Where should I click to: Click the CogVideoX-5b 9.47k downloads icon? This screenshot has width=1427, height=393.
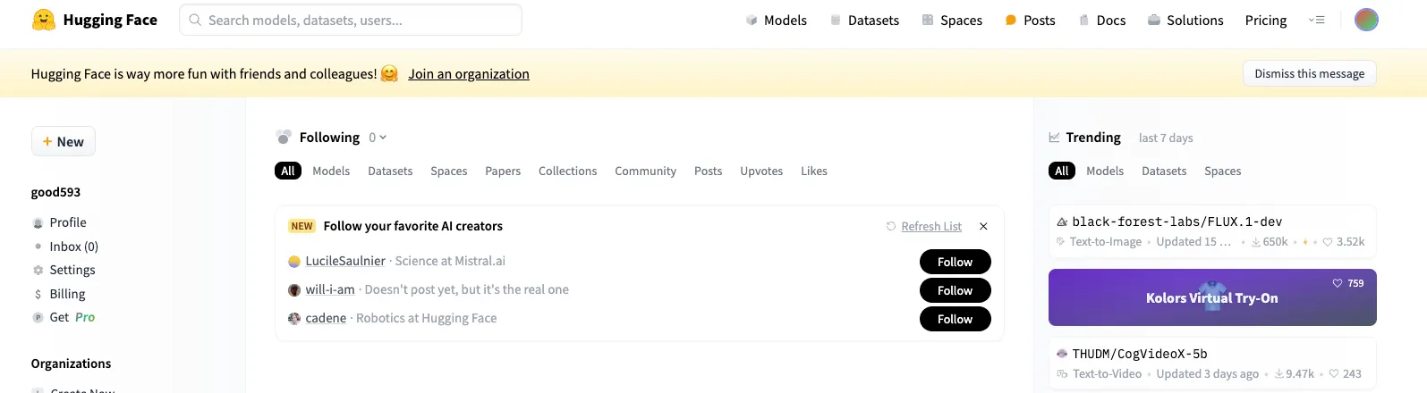[1279, 374]
